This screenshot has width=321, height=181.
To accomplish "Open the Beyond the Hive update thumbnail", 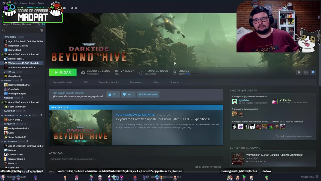I will (81, 127).
